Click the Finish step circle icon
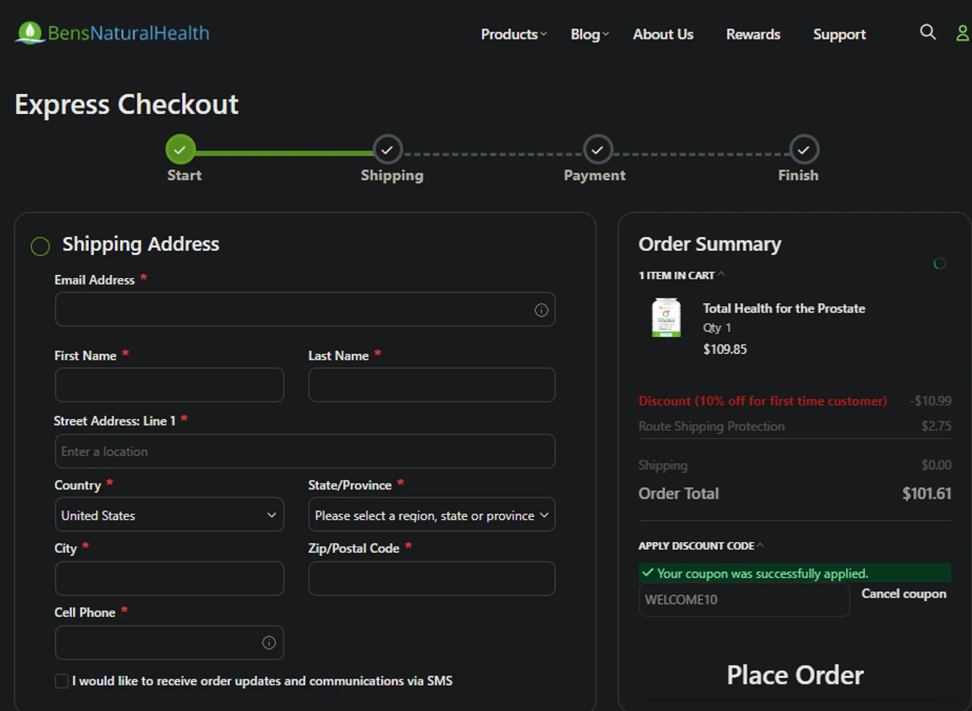This screenshot has width=972, height=711. (804, 150)
